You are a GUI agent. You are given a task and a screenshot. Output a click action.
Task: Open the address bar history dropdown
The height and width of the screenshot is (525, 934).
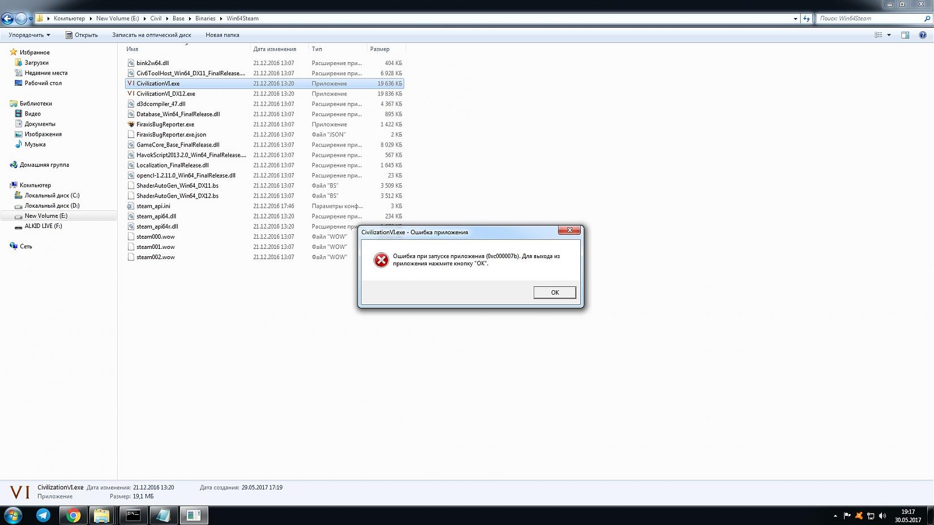click(795, 19)
